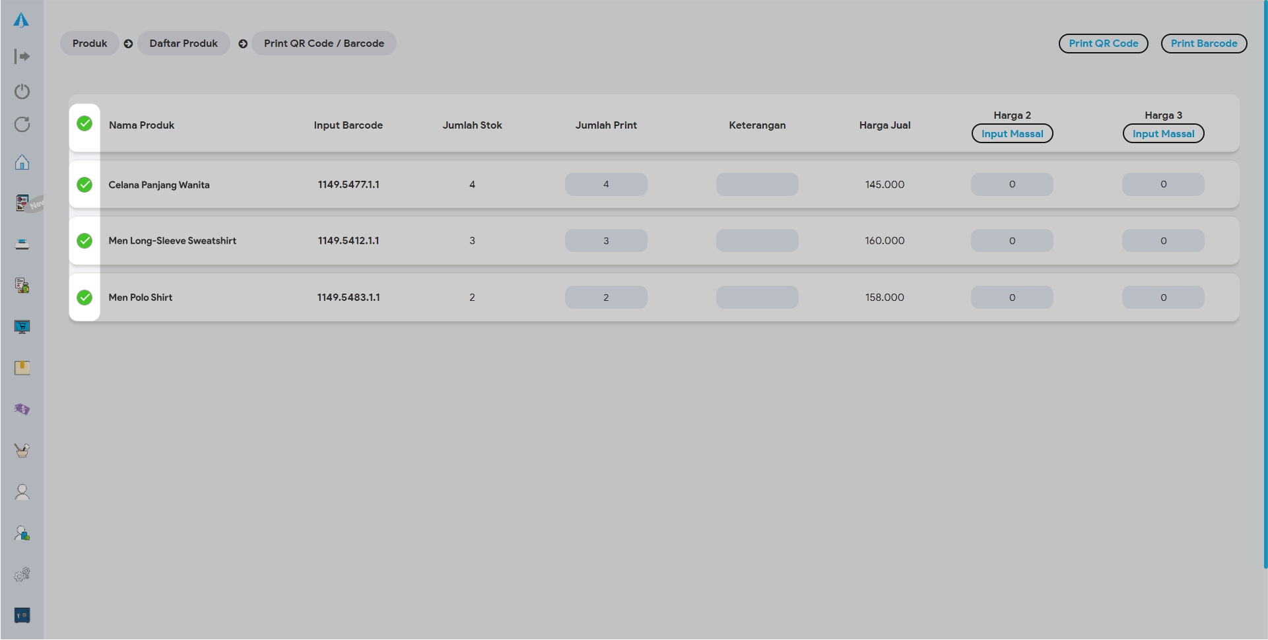The width and height of the screenshot is (1268, 640).
Task: Click the power logout icon
Action: [x=22, y=91]
